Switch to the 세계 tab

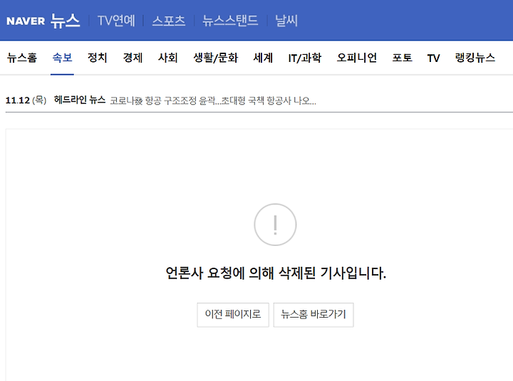point(263,58)
